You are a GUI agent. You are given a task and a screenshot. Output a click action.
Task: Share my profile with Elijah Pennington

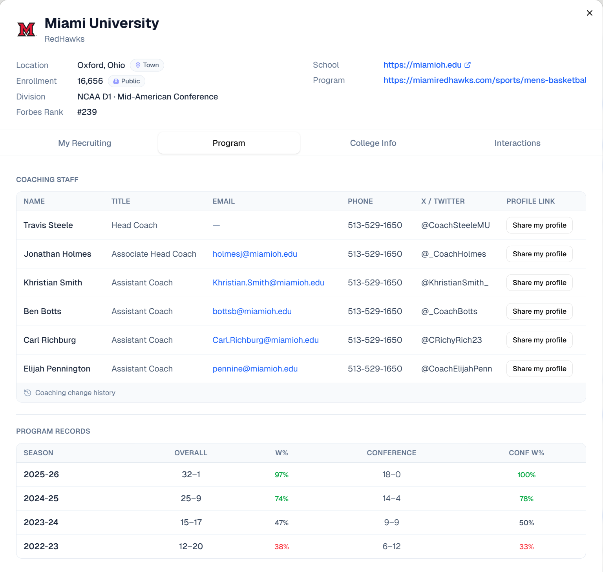pos(539,369)
